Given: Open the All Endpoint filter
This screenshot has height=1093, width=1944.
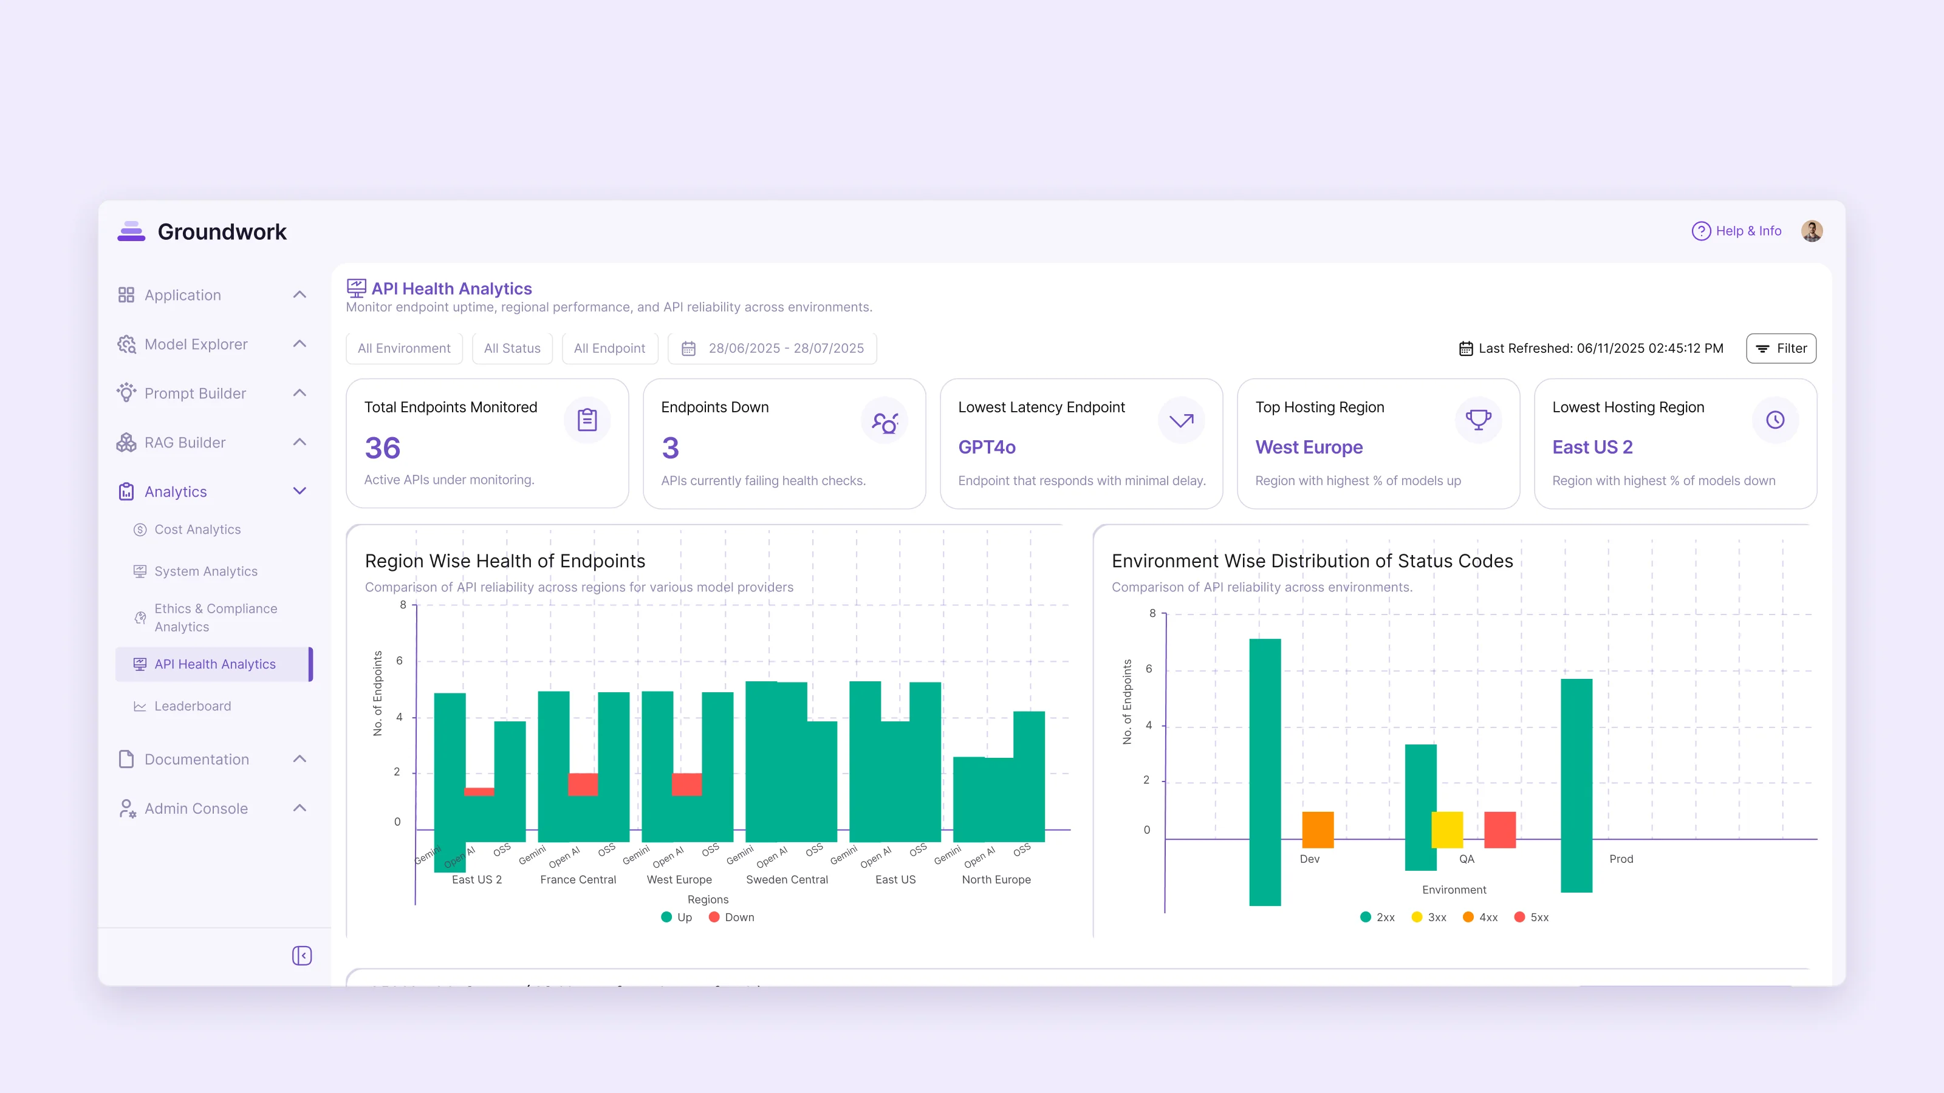Looking at the screenshot, I should click(x=610, y=349).
